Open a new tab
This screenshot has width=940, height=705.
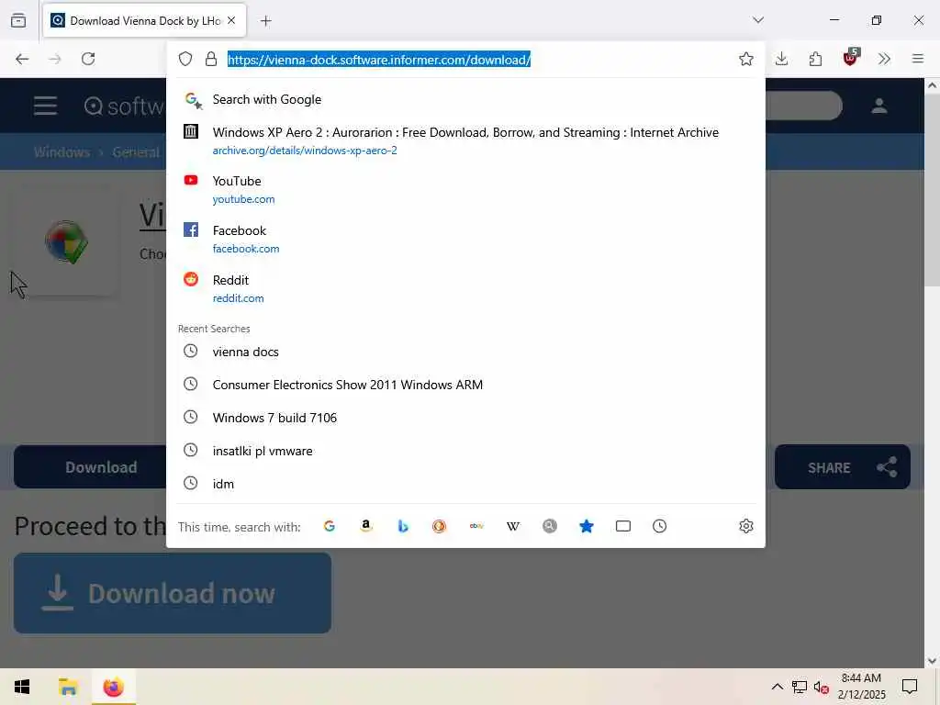pos(265,21)
